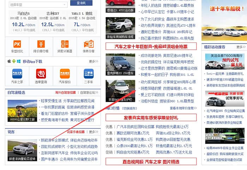Open 为了女儿的安全 晶锐车主购置速派
Viewport: 247px width, 170px height.
(167, 19)
